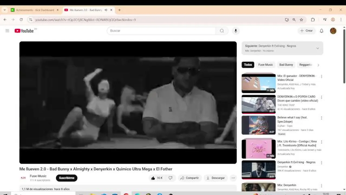Click the Compartir share button

[190, 178]
